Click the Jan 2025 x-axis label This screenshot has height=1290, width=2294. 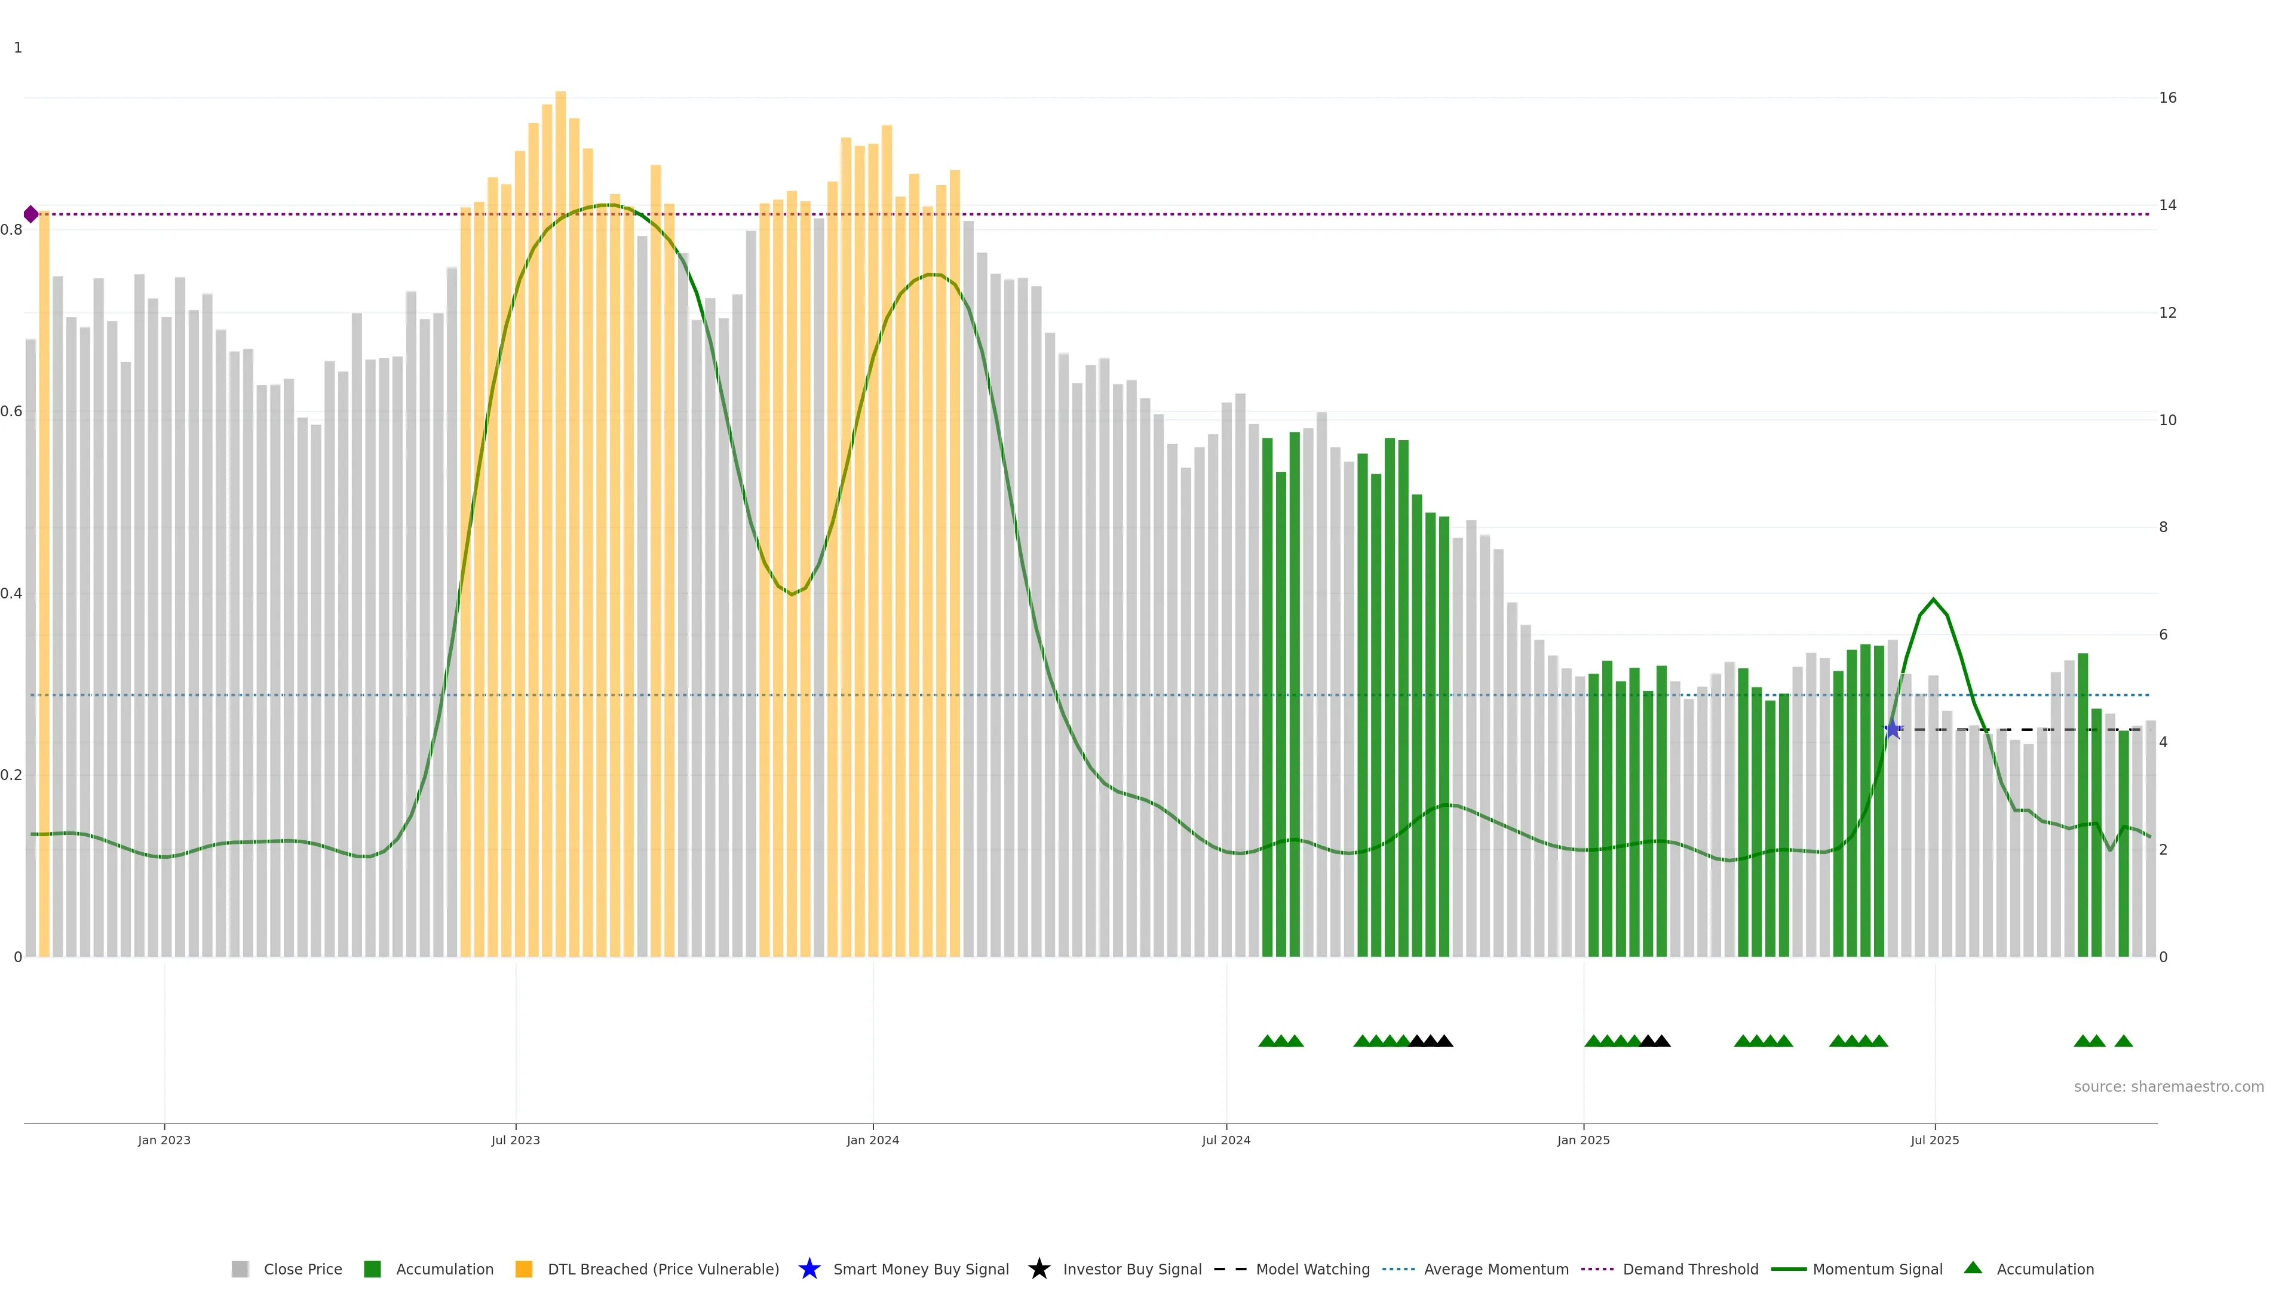pos(1583,1139)
